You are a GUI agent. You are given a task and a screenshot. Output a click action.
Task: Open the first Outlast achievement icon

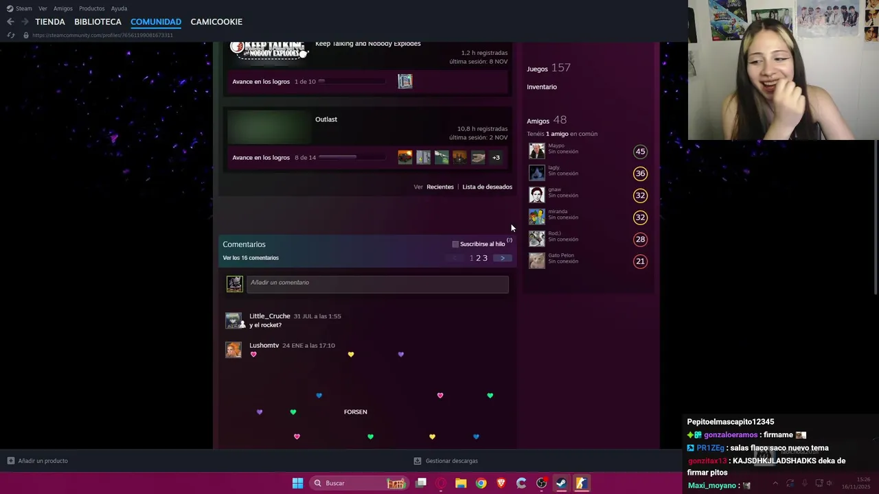click(x=405, y=158)
